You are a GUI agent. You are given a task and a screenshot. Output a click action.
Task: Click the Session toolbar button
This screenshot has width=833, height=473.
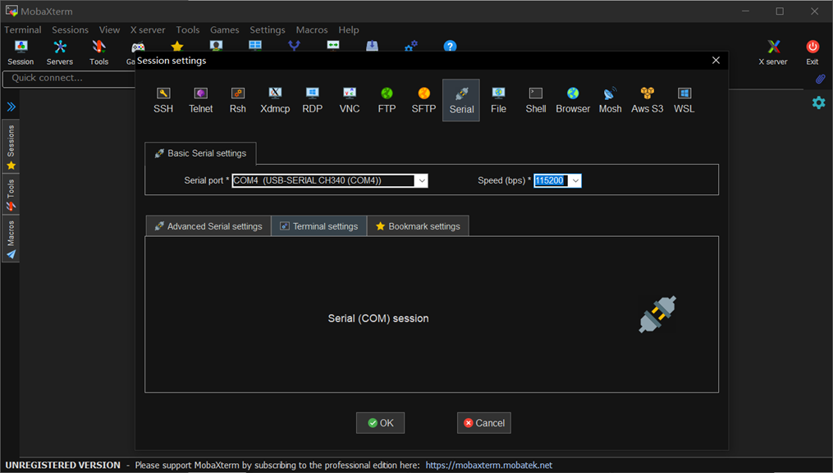coord(21,53)
